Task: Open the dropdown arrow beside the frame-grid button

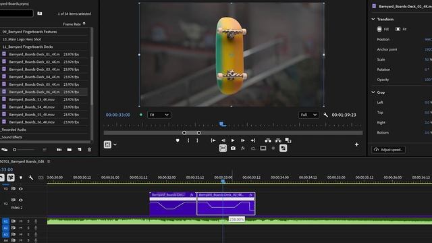Action: coord(115,144)
